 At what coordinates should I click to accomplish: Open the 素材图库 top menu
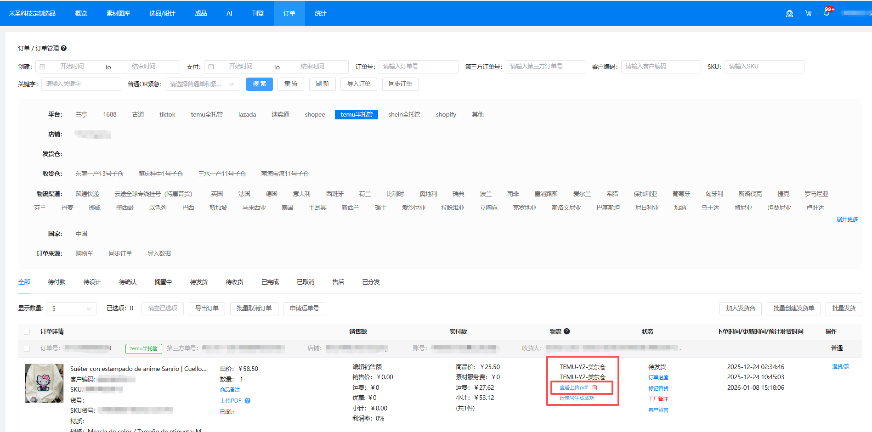coord(118,13)
